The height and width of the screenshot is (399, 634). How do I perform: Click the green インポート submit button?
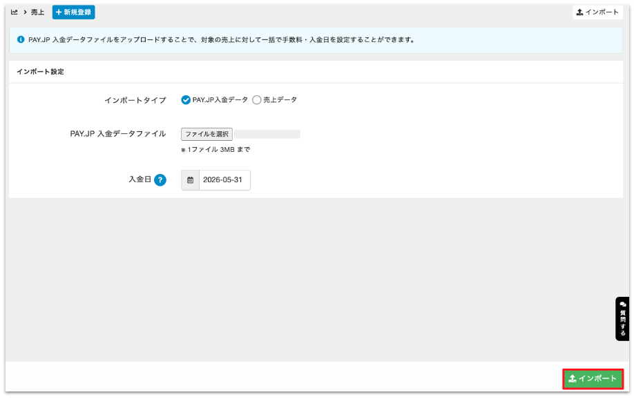pos(593,379)
